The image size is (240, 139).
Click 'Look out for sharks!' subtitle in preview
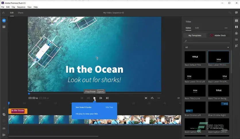[x=94, y=80]
